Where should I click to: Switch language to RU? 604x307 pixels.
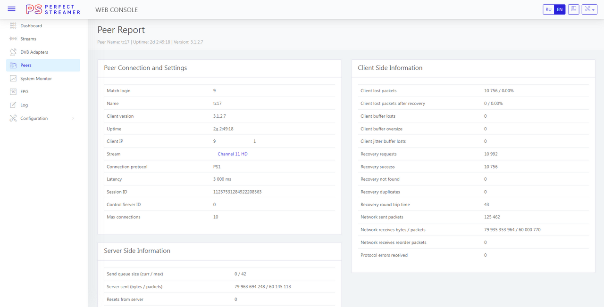[548, 9]
